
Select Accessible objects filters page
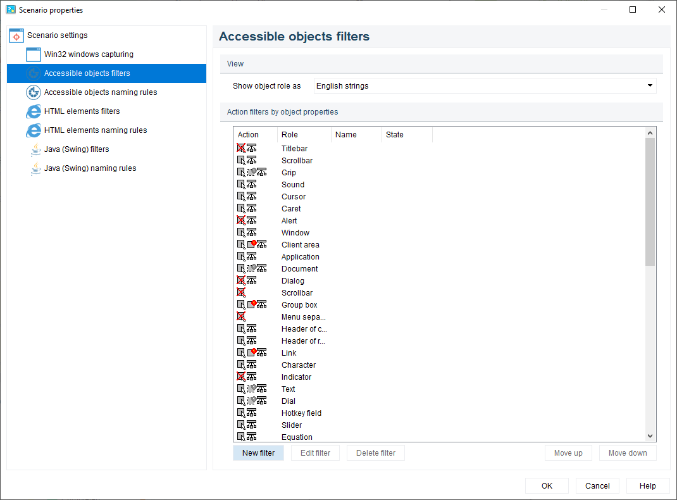click(87, 73)
